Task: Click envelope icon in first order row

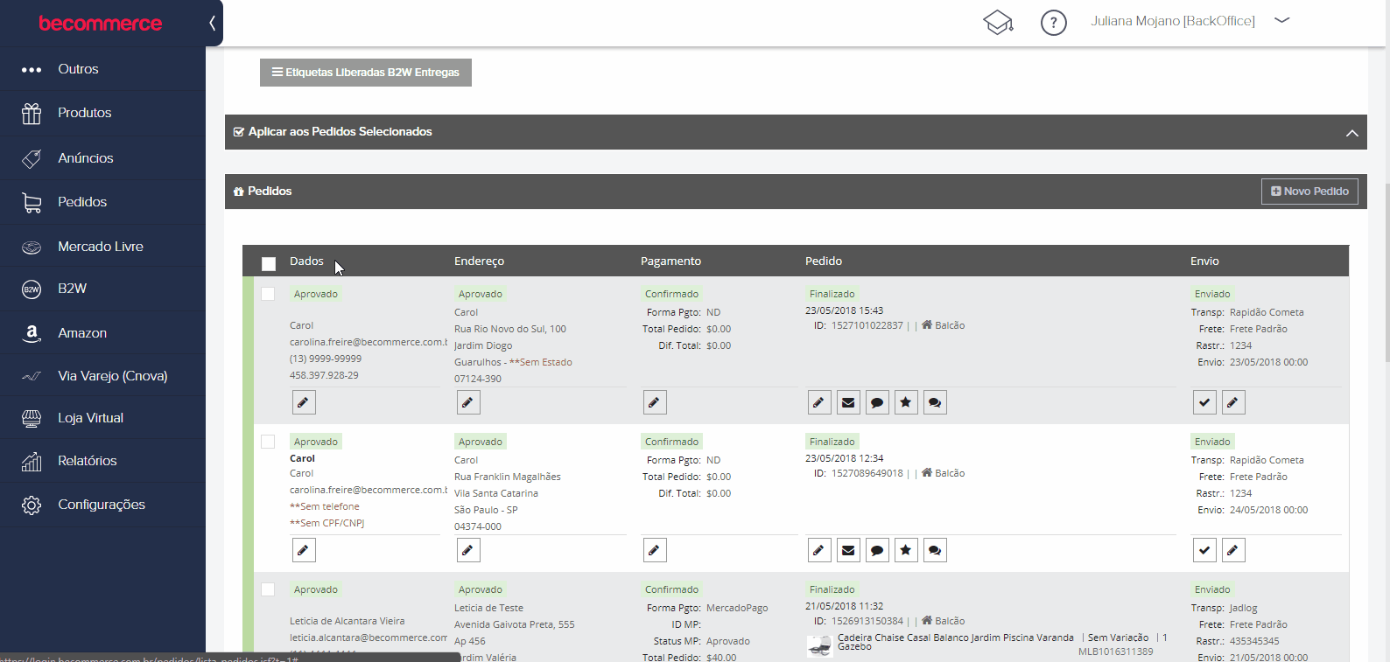Action: [x=848, y=402]
